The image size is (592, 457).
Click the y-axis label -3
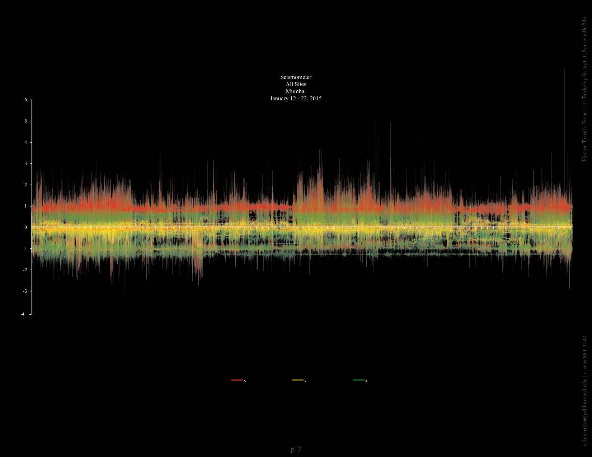pyautogui.click(x=25, y=291)
